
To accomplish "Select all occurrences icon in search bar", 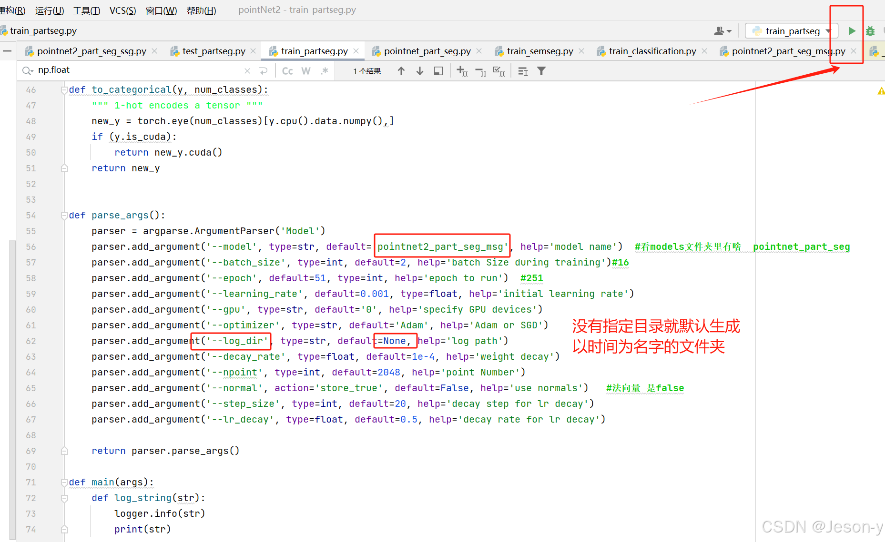I will click(x=499, y=71).
